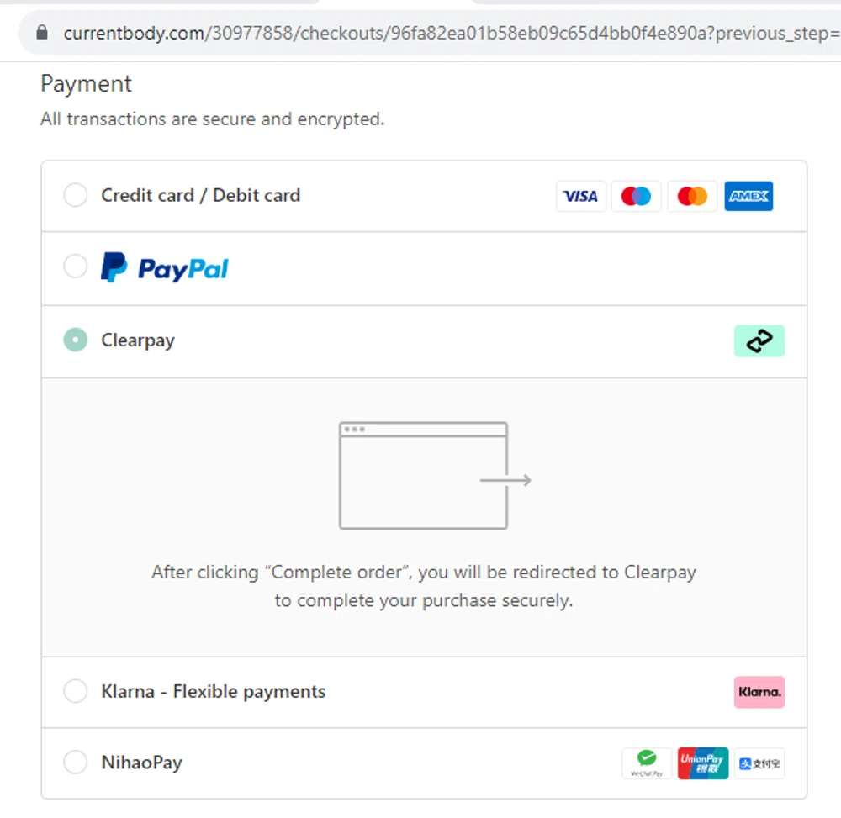This screenshot has height=818, width=841.
Task: Click the Klarna pink badge icon
Action: click(759, 692)
